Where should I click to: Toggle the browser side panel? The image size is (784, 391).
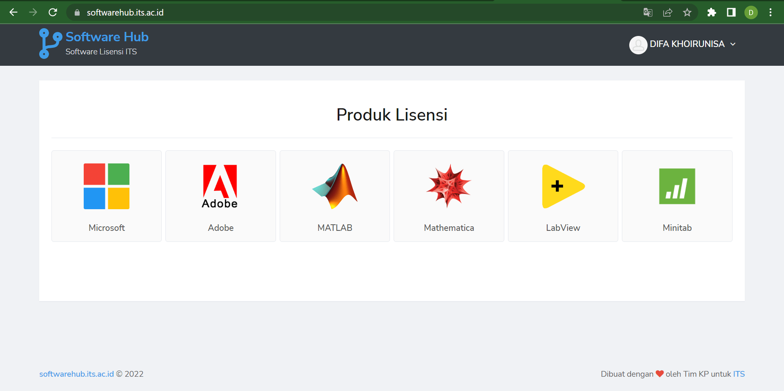coord(731,13)
